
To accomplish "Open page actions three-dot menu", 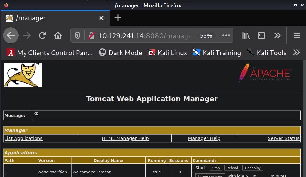I will [x=226, y=36].
